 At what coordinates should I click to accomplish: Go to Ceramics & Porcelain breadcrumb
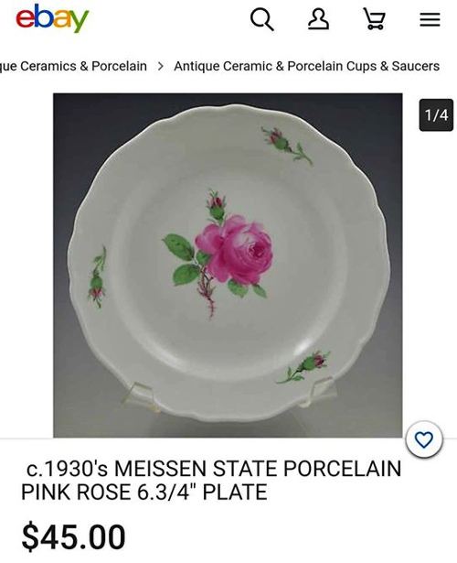(73, 66)
